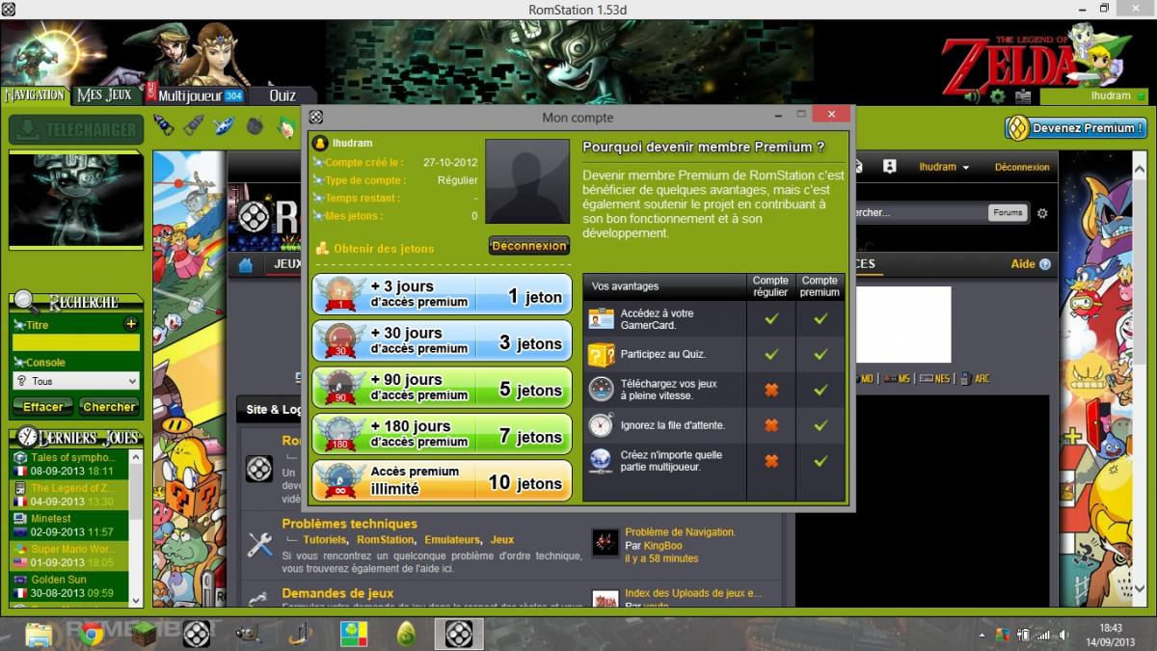Click the Effacer search button
This screenshot has width=1157, height=651.
[42, 407]
